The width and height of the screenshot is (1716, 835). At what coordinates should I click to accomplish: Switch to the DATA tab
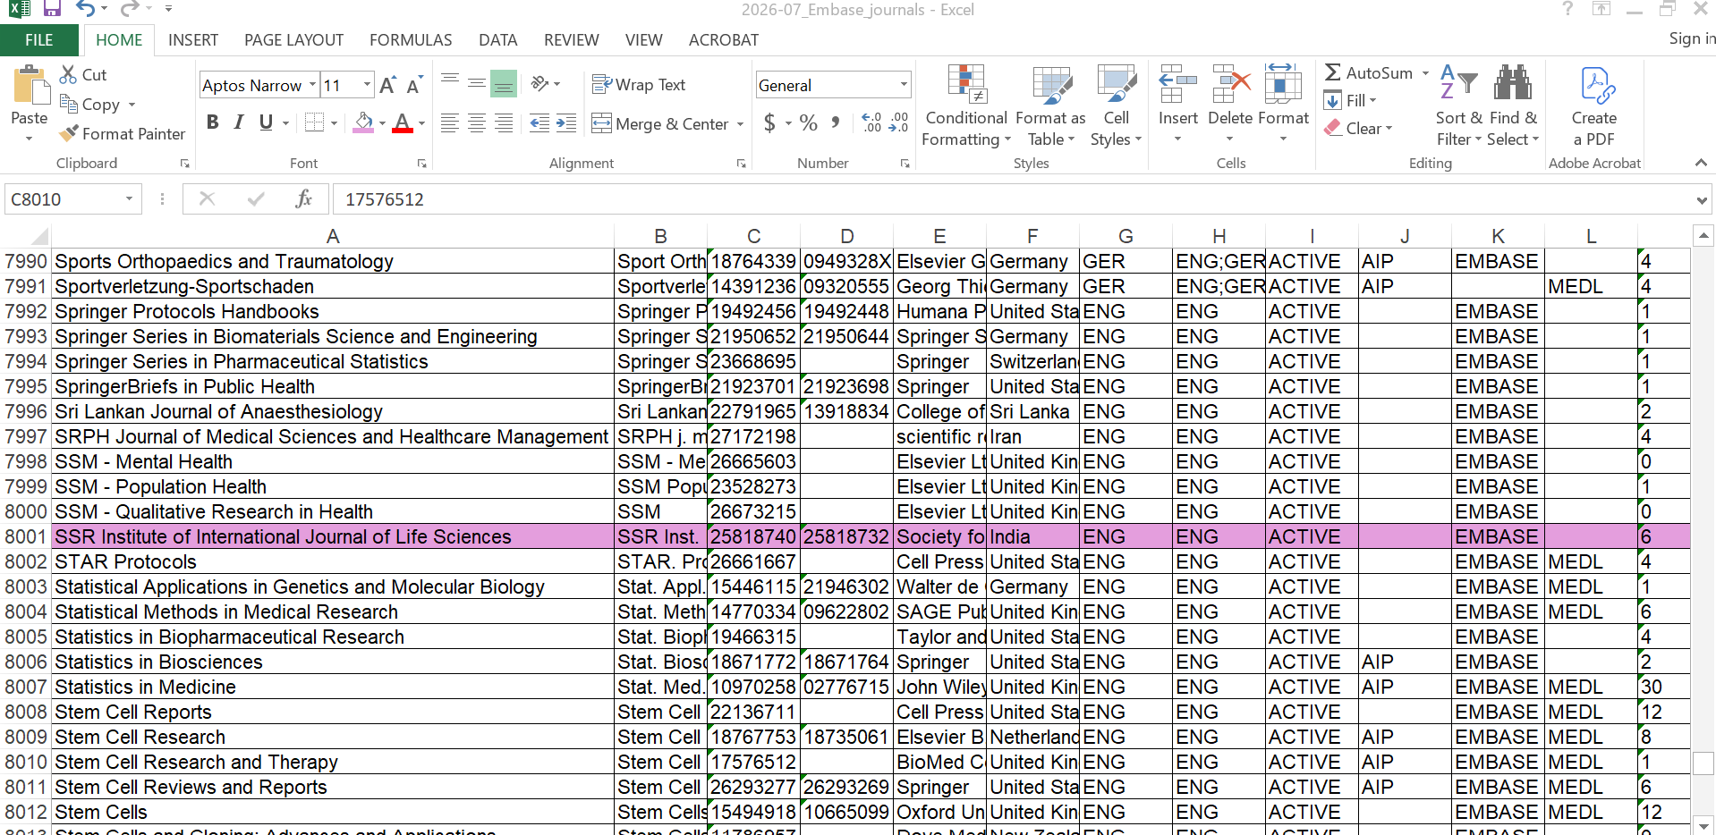[x=497, y=40]
